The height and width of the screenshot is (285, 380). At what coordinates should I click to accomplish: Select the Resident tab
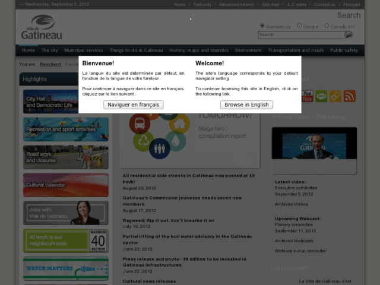pos(50,64)
